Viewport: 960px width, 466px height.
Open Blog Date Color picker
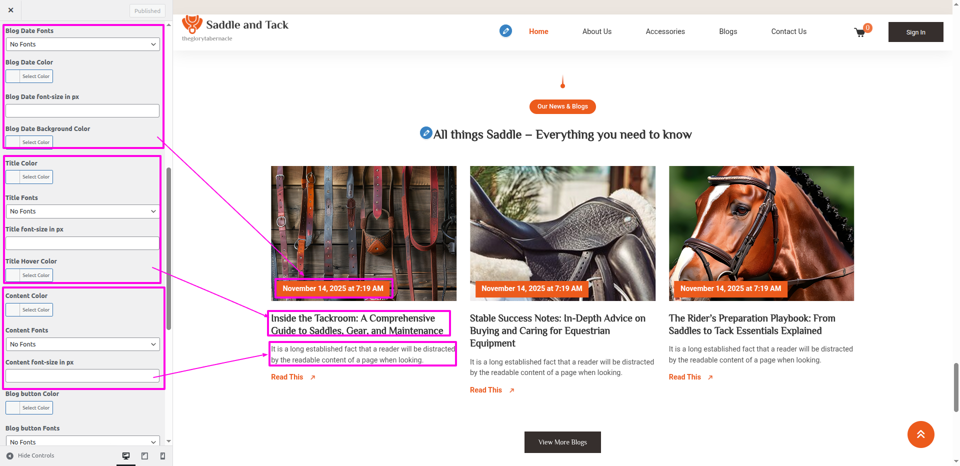tap(29, 76)
